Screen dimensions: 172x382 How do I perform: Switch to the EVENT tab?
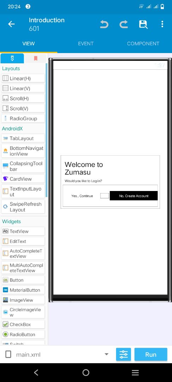[86, 44]
